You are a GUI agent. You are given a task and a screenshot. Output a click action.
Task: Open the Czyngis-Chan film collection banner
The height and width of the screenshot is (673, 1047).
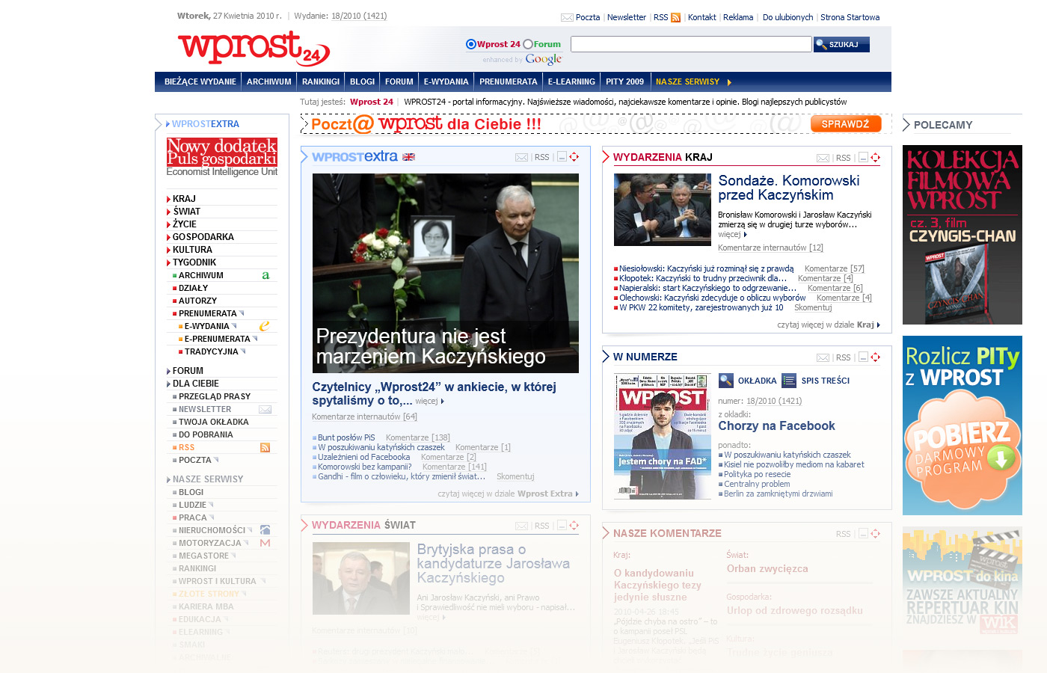tap(962, 235)
